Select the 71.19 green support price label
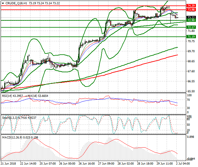The image size is (198, 167). [191, 37]
